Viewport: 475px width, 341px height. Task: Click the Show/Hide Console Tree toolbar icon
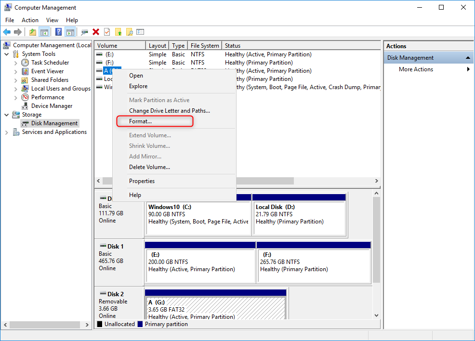coord(44,32)
